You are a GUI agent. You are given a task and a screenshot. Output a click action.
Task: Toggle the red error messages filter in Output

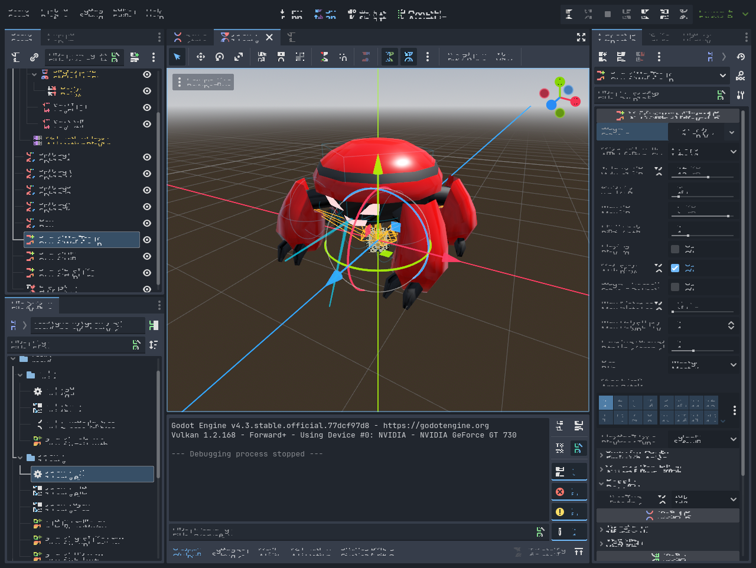[x=569, y=492]
